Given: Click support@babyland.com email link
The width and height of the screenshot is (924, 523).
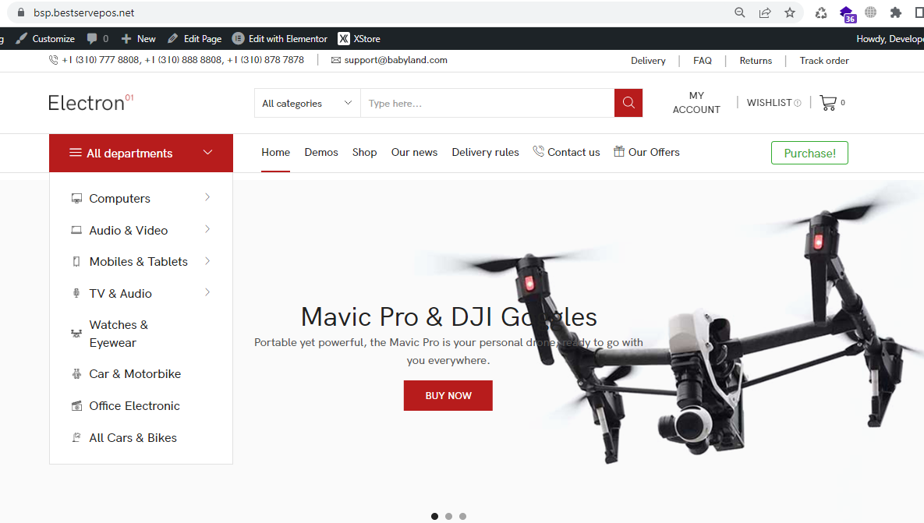Looking at the screenshot, I should pyautogui.click(x=395, y=60).
